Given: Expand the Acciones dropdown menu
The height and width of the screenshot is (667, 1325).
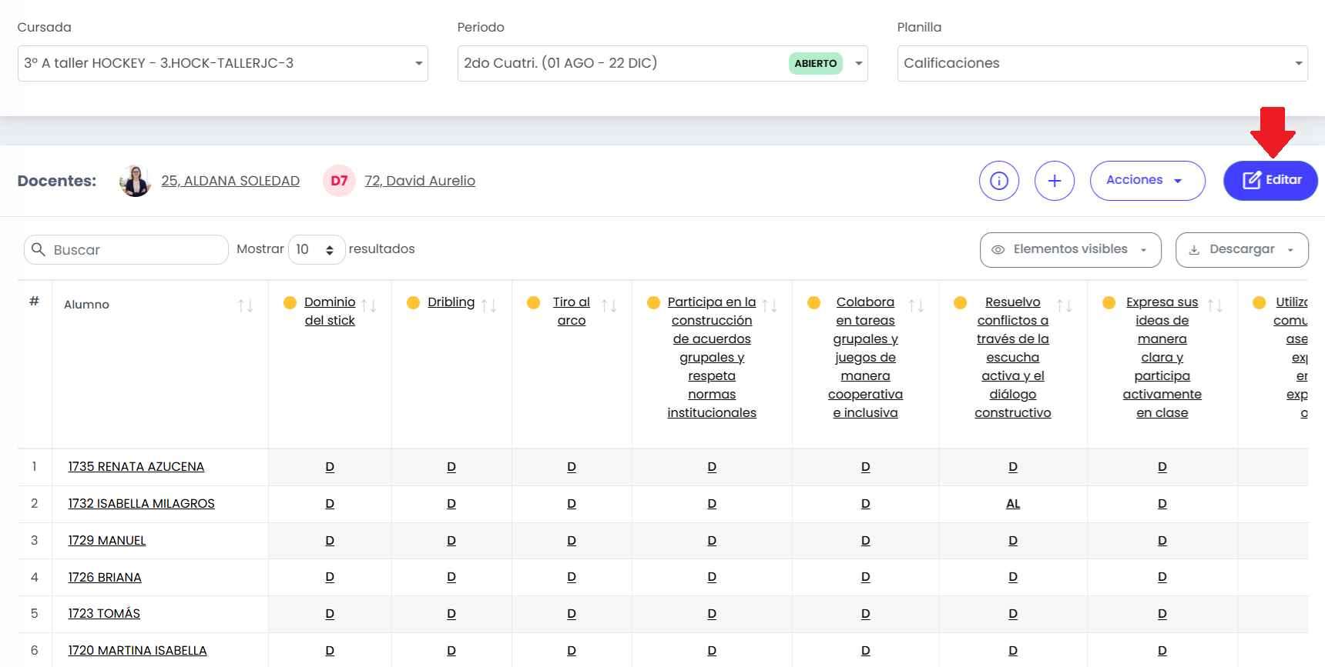Looking at the screenshot, I should tap(1148, 181).
